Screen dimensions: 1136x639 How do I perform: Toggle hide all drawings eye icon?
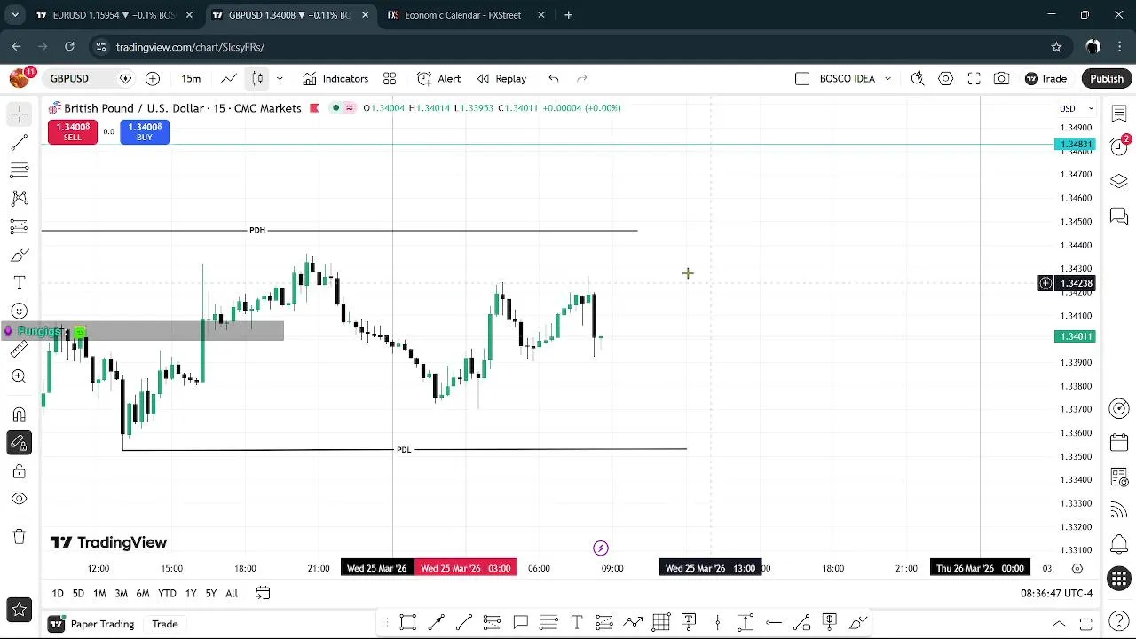click(x=20, y=499)
